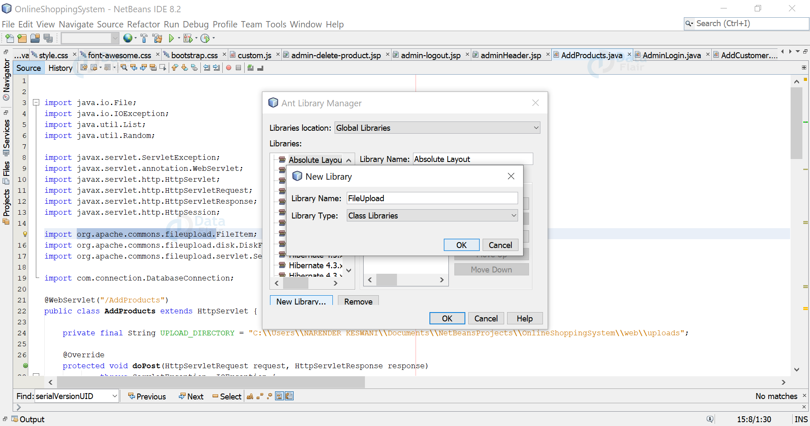Toggle Regular Expression in the find bar
810x426 pixels.
pyautogui.click(x=270, y=396)
